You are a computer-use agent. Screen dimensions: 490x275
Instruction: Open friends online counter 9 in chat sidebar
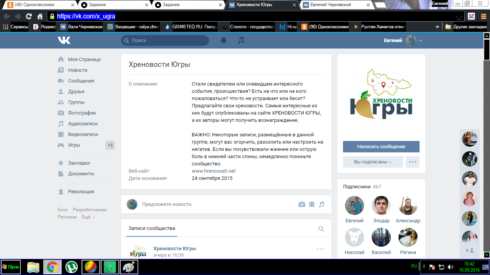click(x=469, y=251)
